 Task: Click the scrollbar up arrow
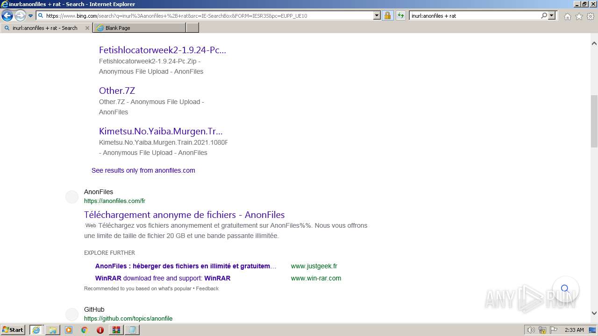click(594, 43)
